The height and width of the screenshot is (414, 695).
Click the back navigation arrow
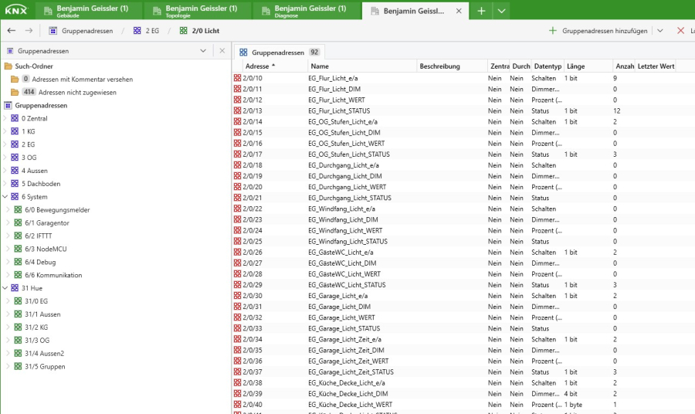tap(11, 31)
